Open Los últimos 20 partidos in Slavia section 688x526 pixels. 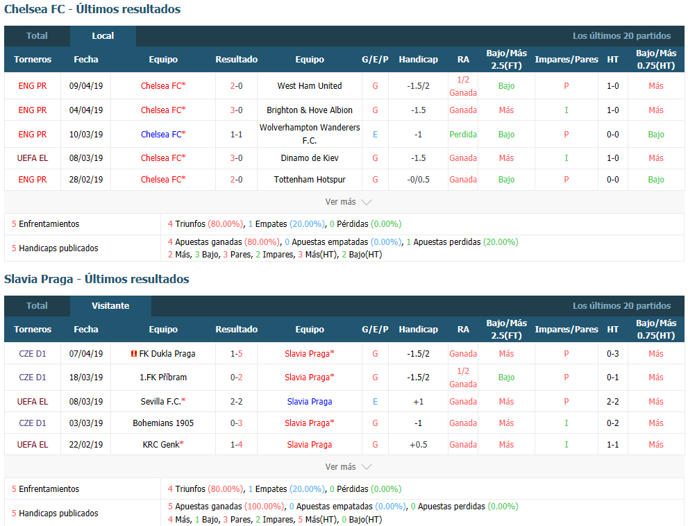tap(621, 306)
